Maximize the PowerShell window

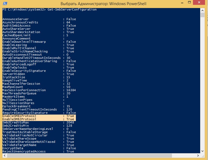(189, 2)
